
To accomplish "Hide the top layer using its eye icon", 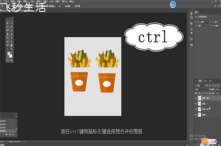I will tap(196, 98).
